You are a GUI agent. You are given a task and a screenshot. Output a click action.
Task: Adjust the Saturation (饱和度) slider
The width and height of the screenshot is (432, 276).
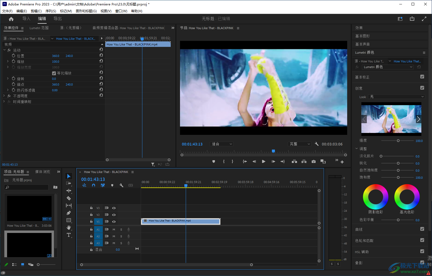398,177
